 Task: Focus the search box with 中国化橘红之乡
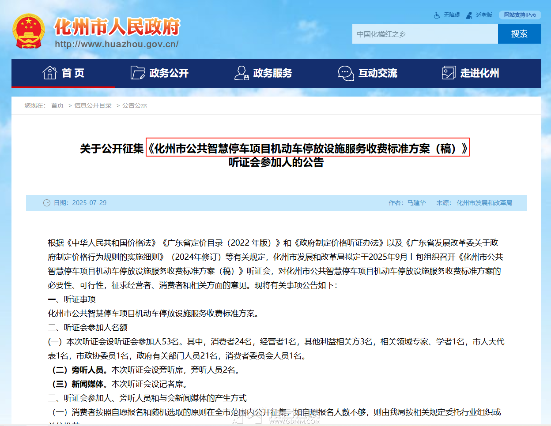click(x=425, y=34)
